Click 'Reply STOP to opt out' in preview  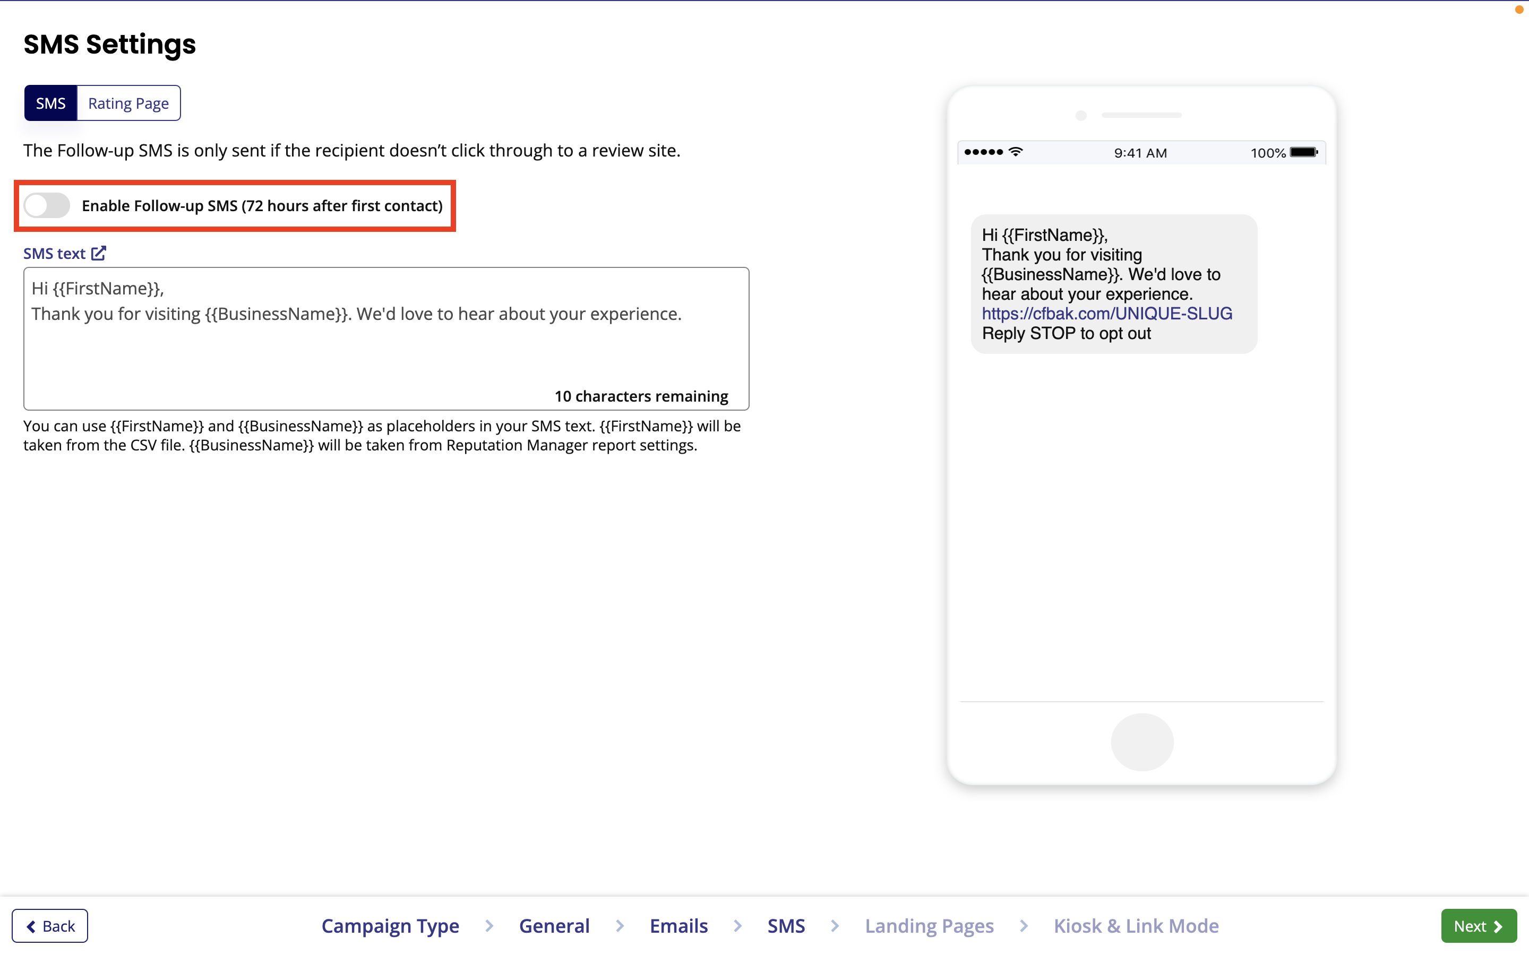coord(1067,333)
